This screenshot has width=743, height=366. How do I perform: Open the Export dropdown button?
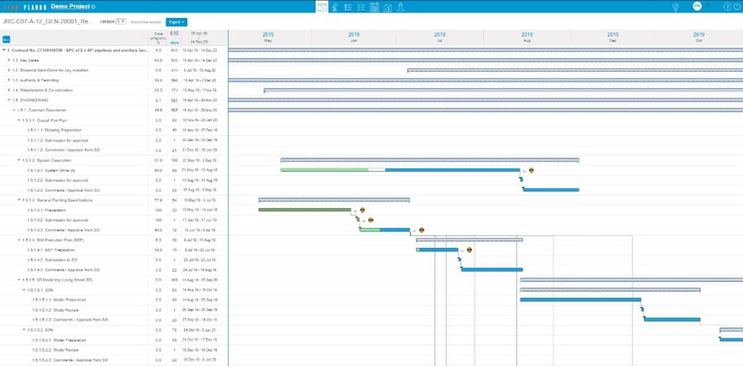coord(176,22)
